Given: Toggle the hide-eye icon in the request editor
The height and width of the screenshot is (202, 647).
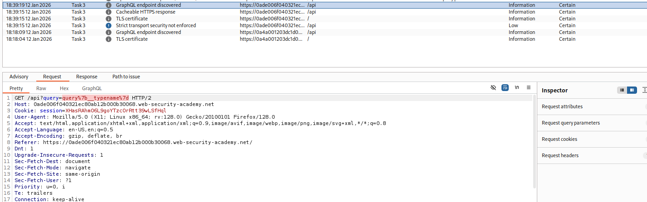Looking at the screenshot, I should pos(493,88).
